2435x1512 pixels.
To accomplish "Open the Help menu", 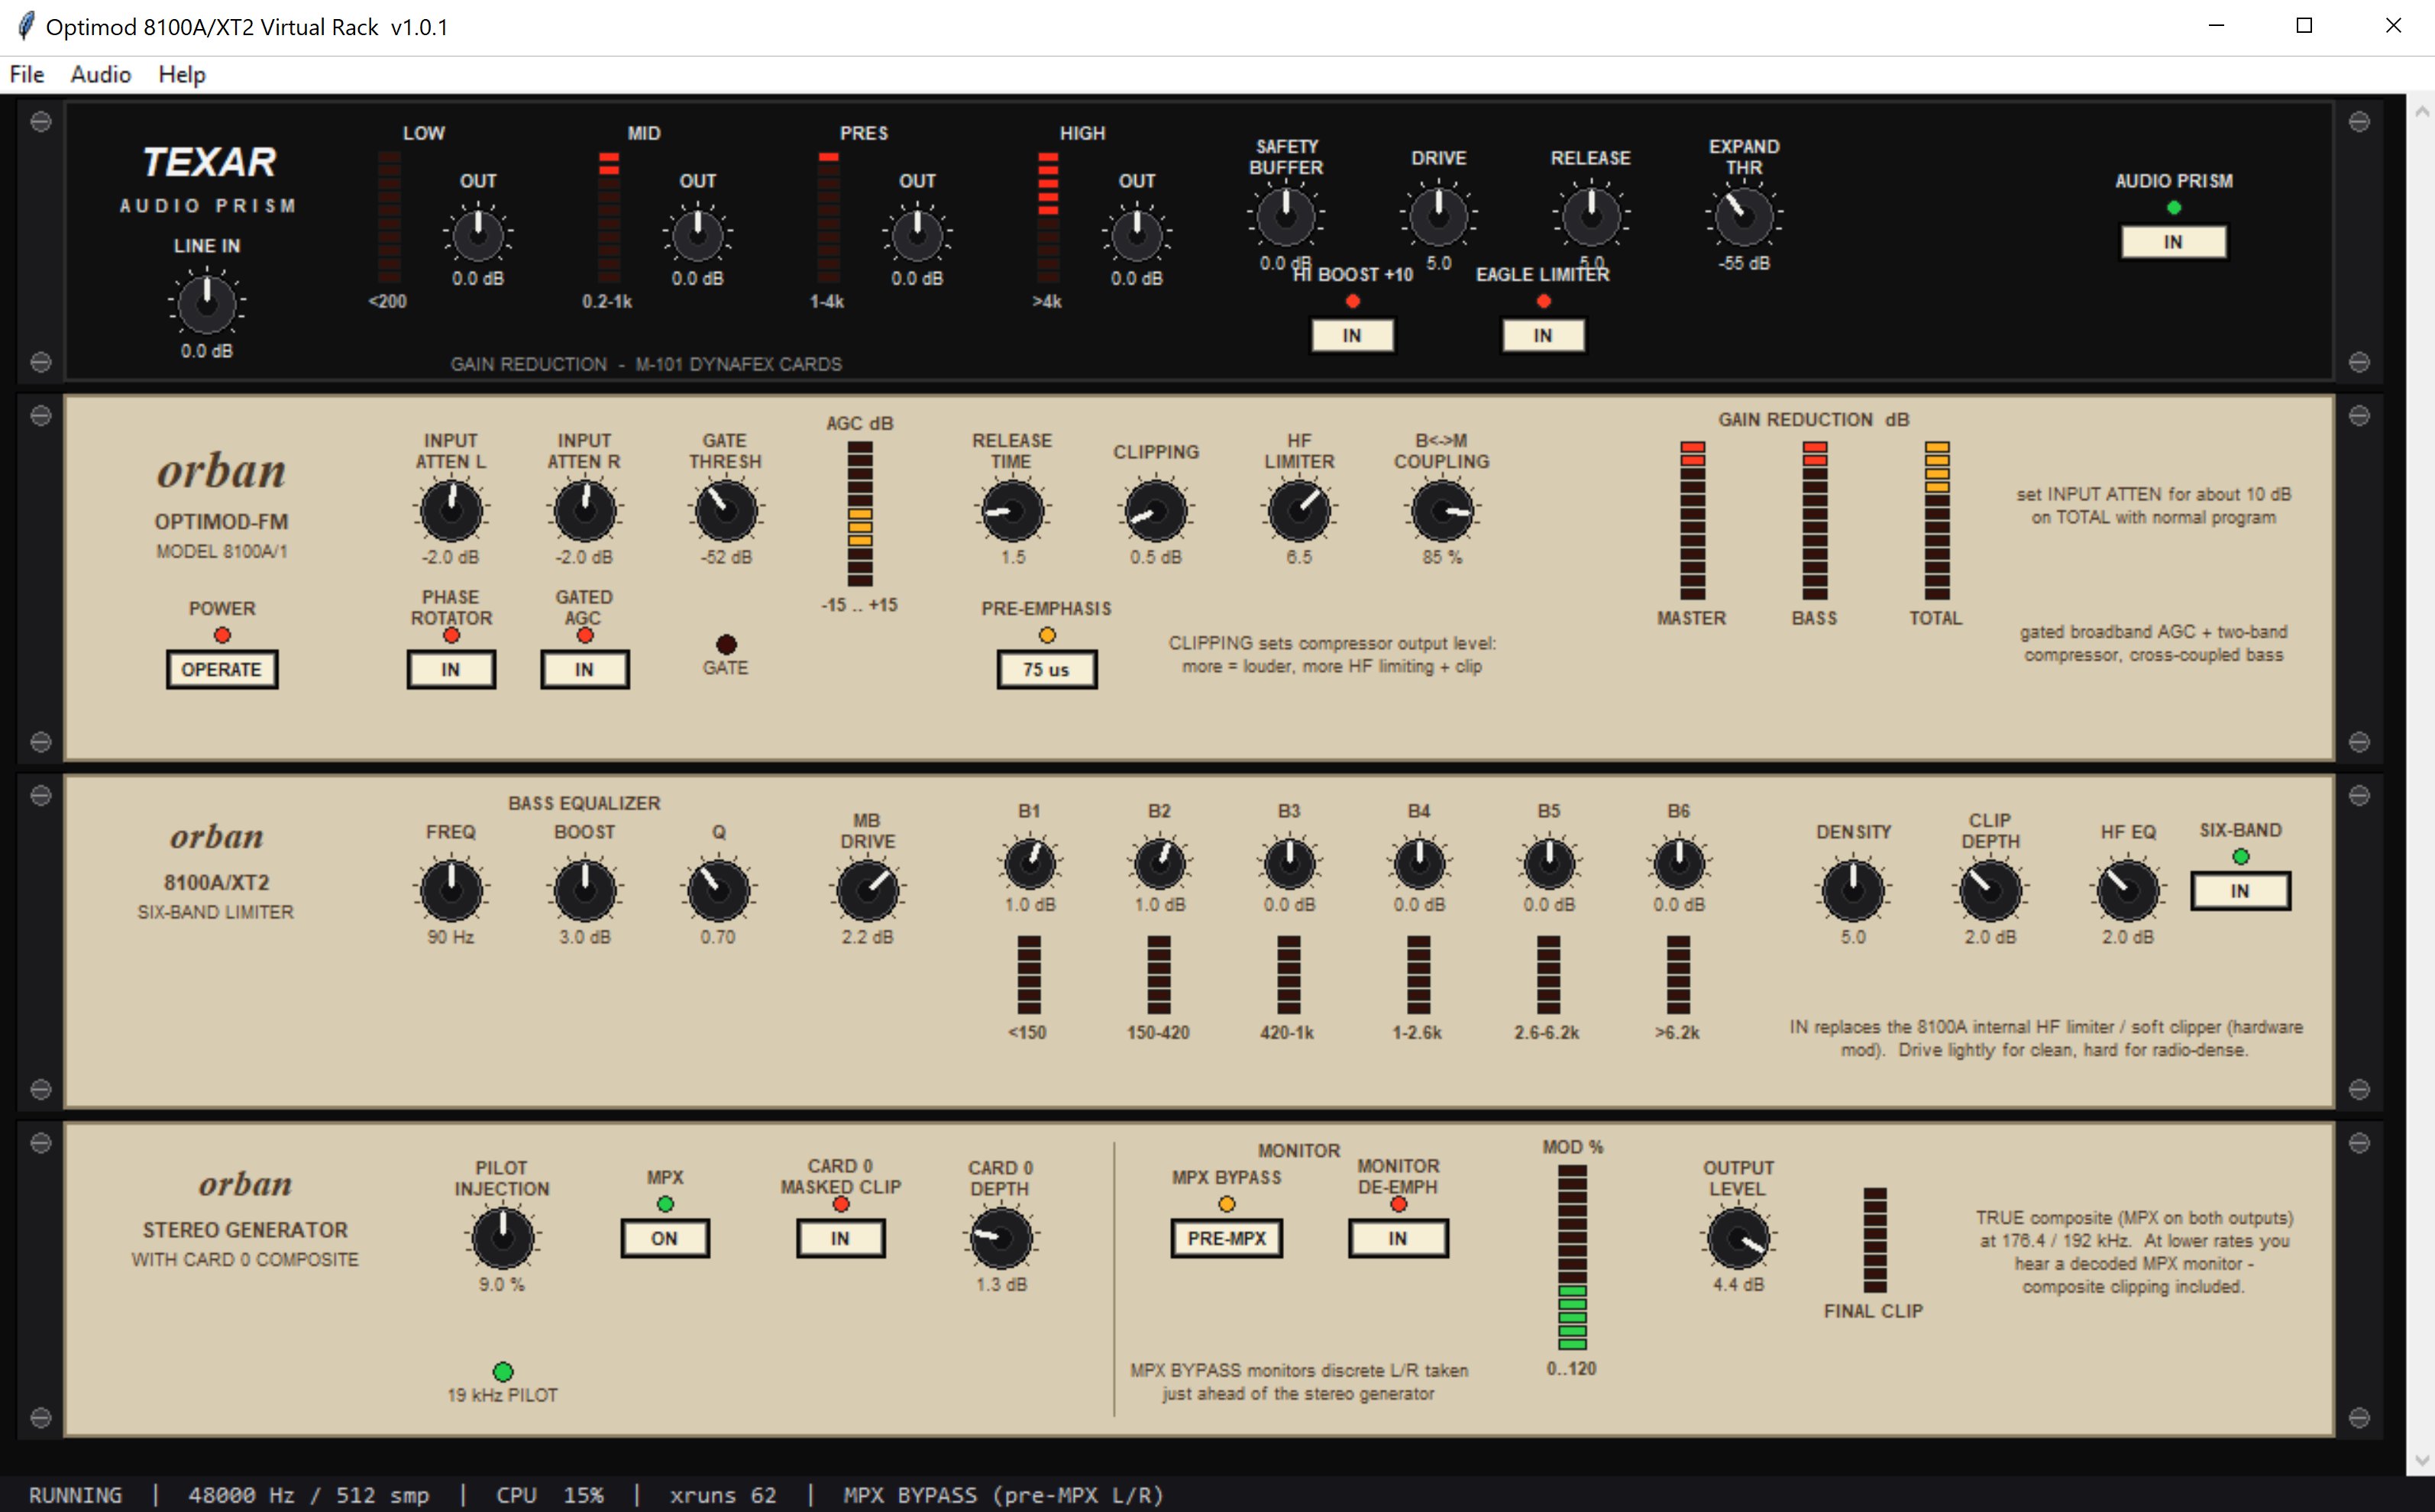I will click(x=182, y=74).
